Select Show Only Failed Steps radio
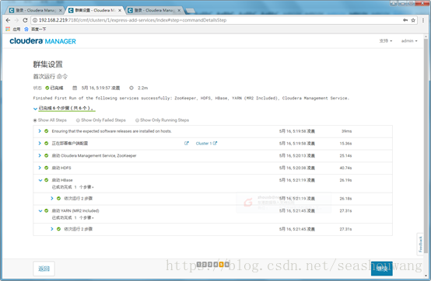 78,120
